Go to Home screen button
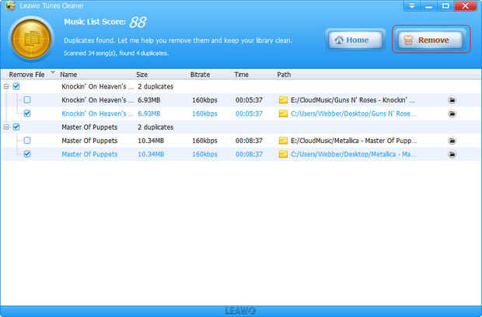The width and height of the screenshot is (482, 317). pyautogui.click(x=355, y=40)
